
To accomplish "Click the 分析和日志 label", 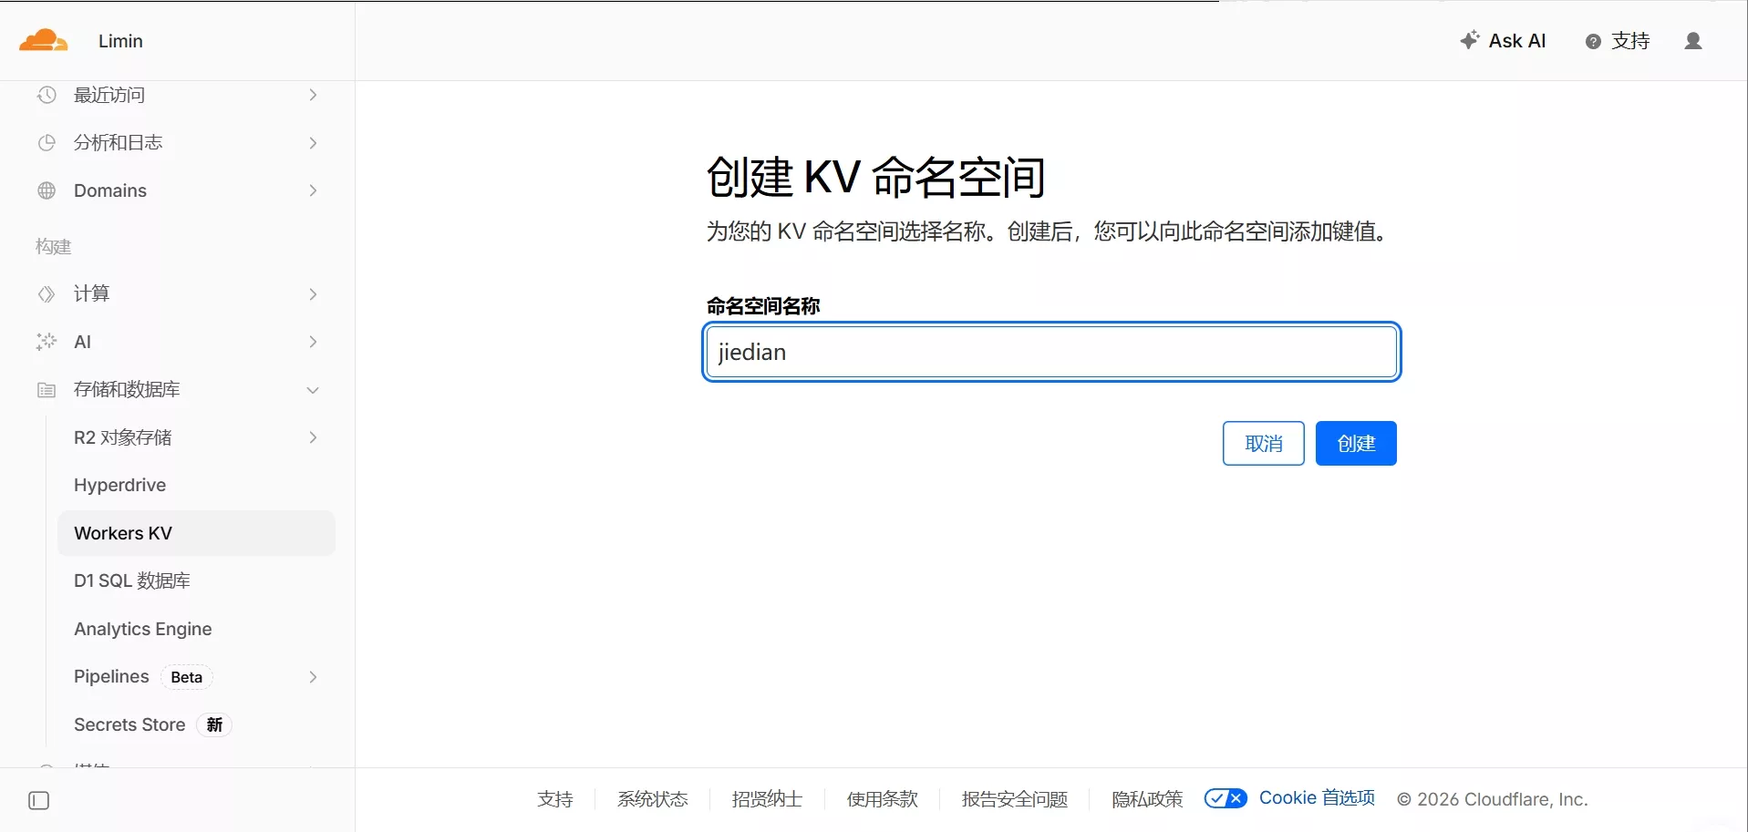I will [119, 142].
